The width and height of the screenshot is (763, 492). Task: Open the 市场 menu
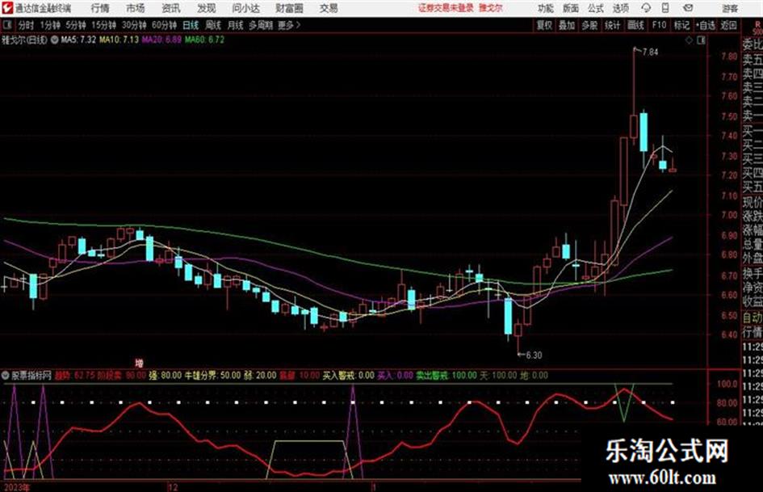136,8
